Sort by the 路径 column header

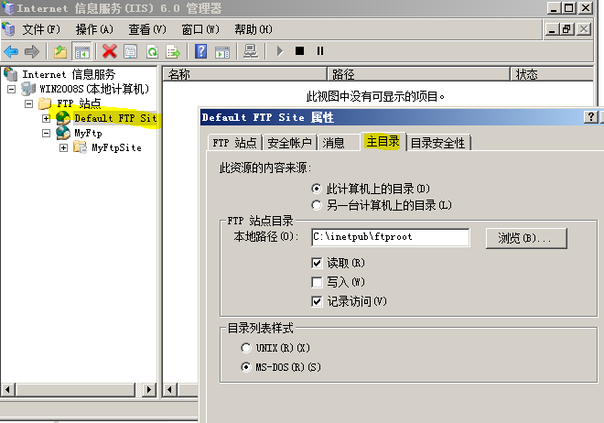[418, 74]
